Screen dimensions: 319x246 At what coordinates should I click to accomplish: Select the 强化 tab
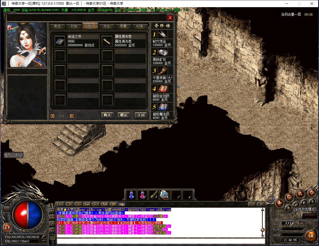coord(90,26)
